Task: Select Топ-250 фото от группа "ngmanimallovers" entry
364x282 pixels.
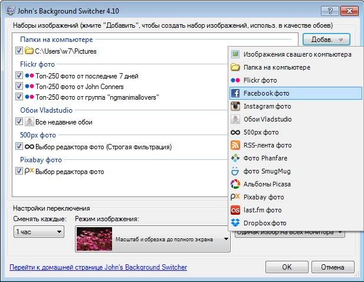Action: 97,97
